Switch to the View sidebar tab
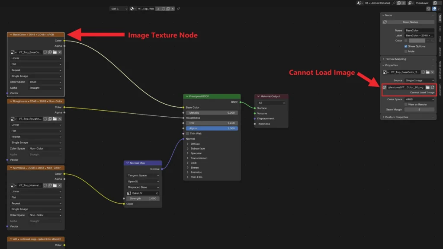Viewport: 443px width, 249px height. coord(440,38)
